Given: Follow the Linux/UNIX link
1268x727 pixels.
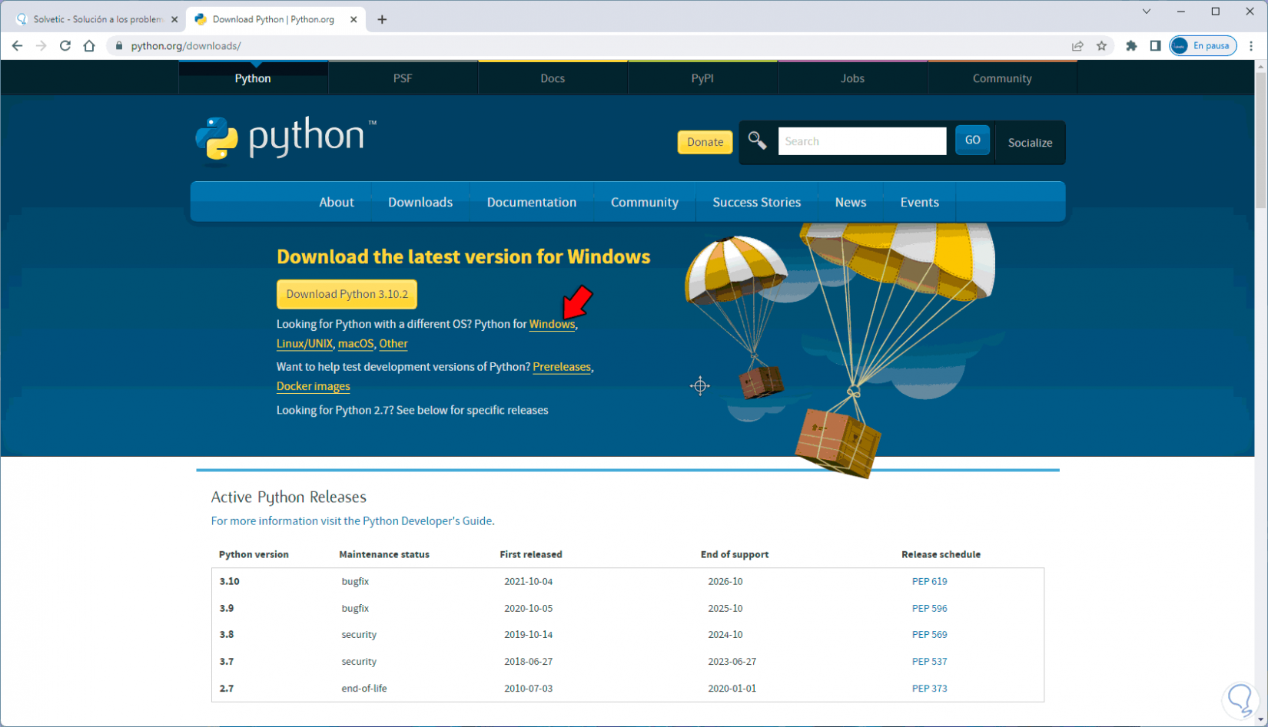Looking at the screenshot, I should pos(304,344).
